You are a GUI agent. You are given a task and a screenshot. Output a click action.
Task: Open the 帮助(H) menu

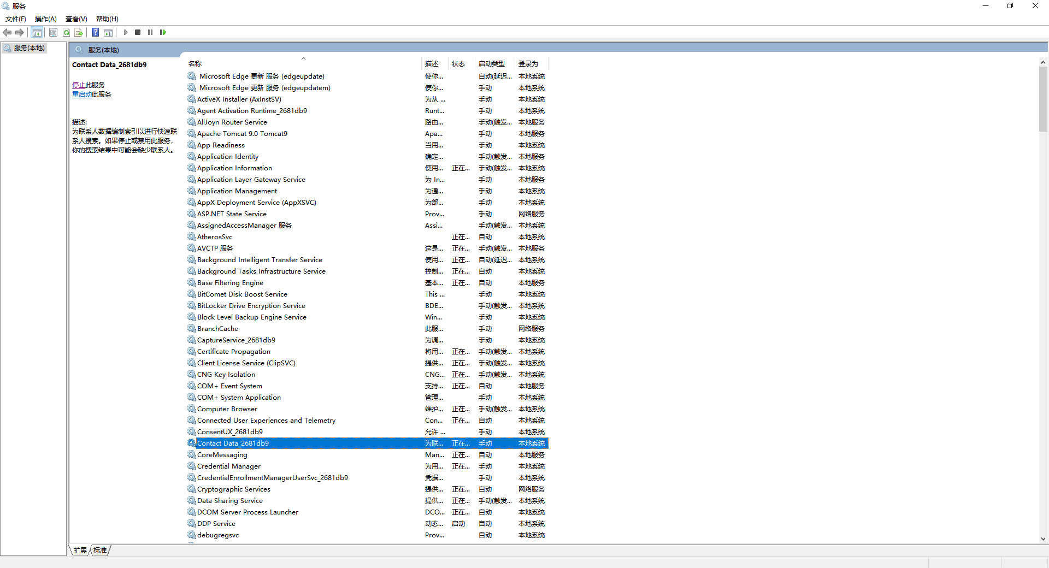(107, 19)
